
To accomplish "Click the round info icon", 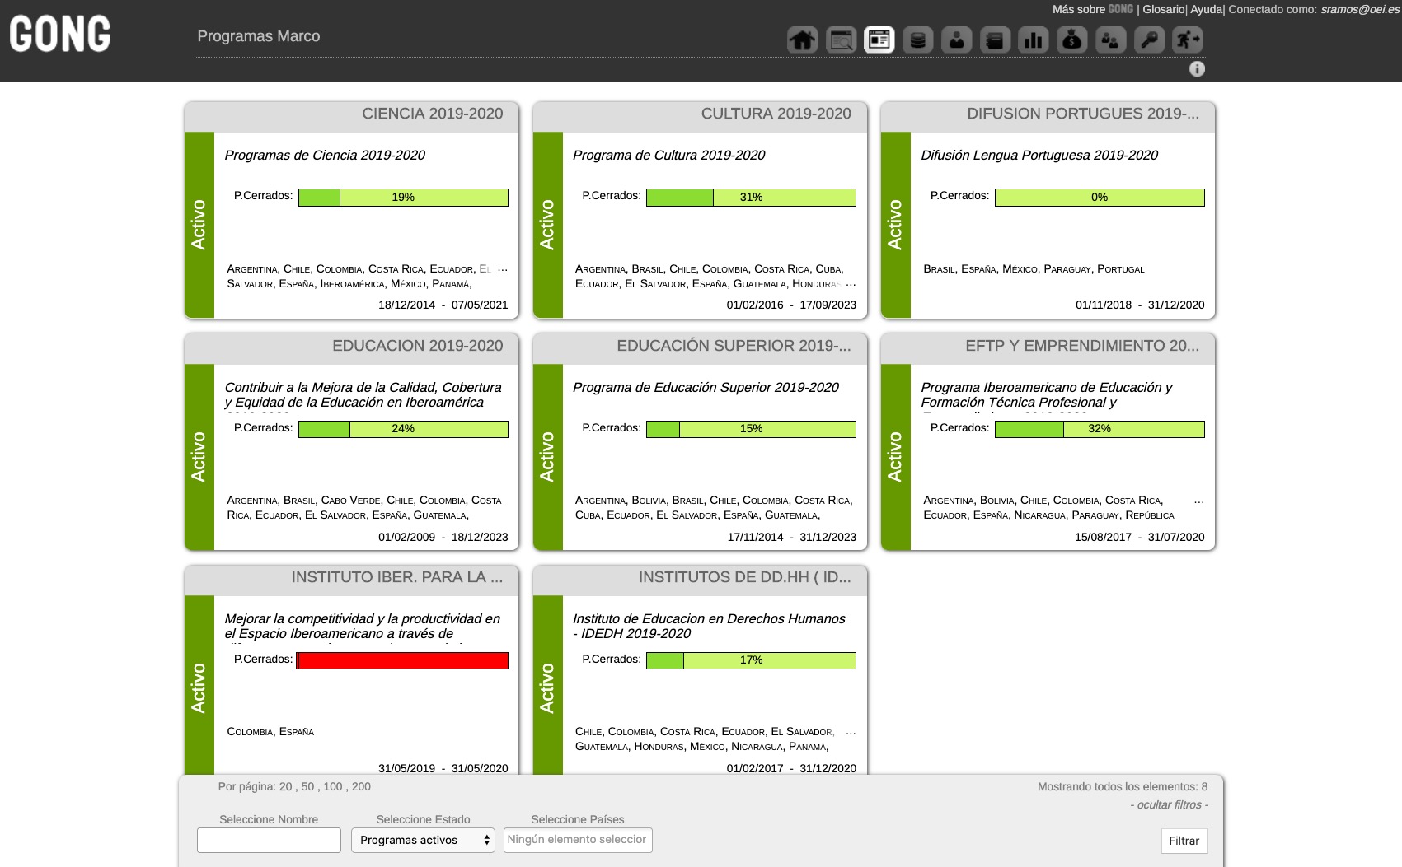I will pos(1197,69).
